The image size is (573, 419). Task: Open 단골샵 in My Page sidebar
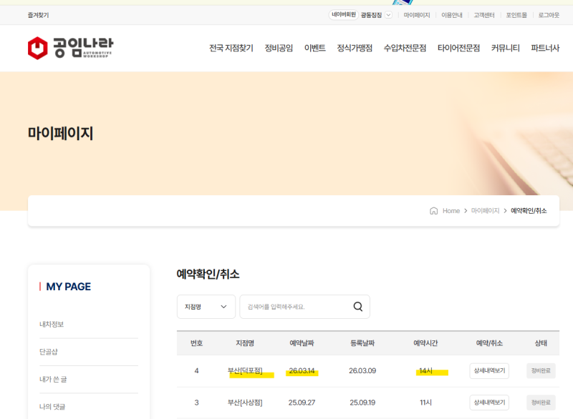49,352
